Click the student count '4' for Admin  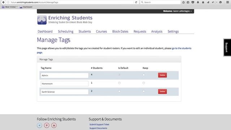pos(92,75)
